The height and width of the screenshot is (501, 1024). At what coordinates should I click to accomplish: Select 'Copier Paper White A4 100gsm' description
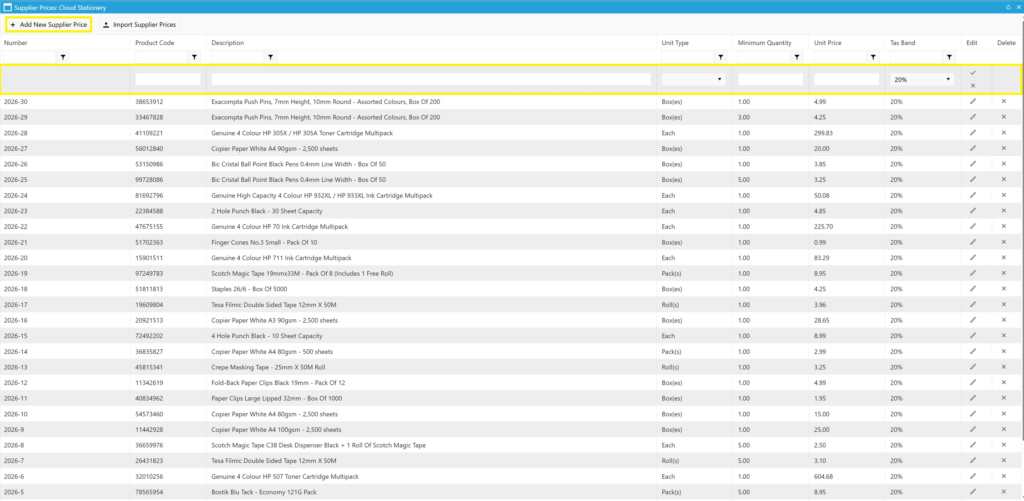pos(276,429)
